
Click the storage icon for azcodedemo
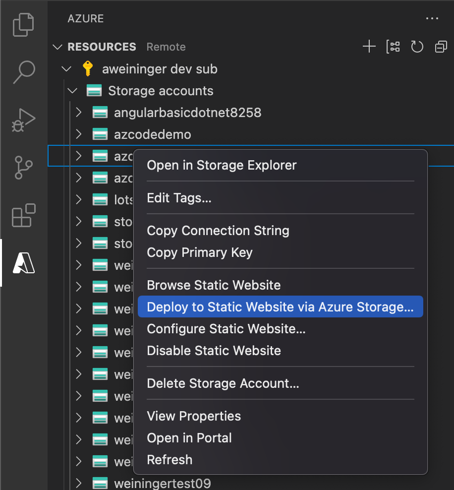click(x=100, y=134)
